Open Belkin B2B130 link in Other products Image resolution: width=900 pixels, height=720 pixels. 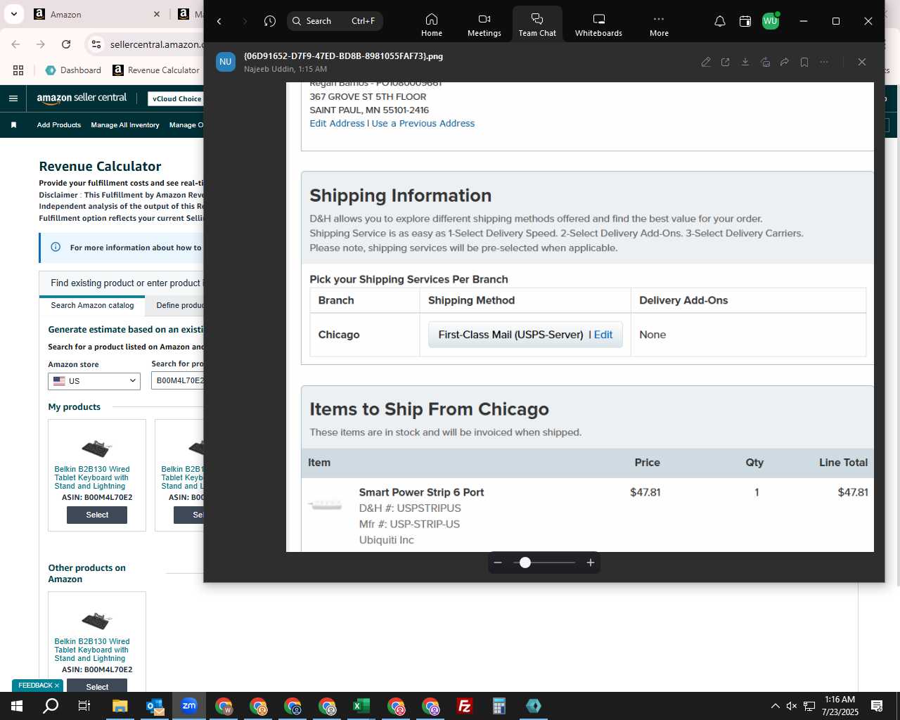(x=92, y=650)
